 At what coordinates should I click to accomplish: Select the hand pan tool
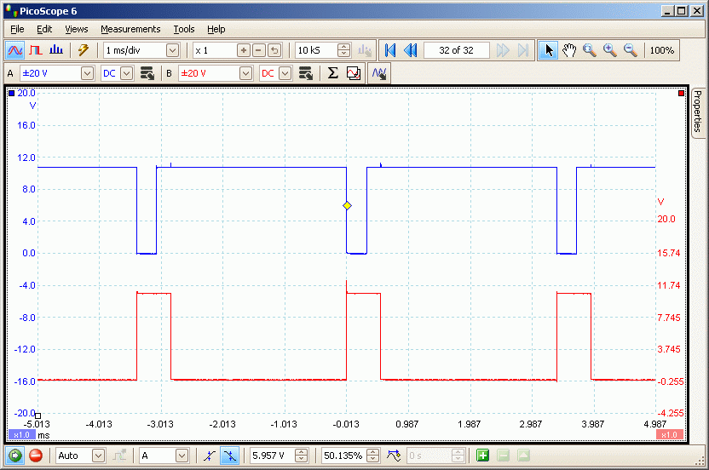(x=569, y=50)
